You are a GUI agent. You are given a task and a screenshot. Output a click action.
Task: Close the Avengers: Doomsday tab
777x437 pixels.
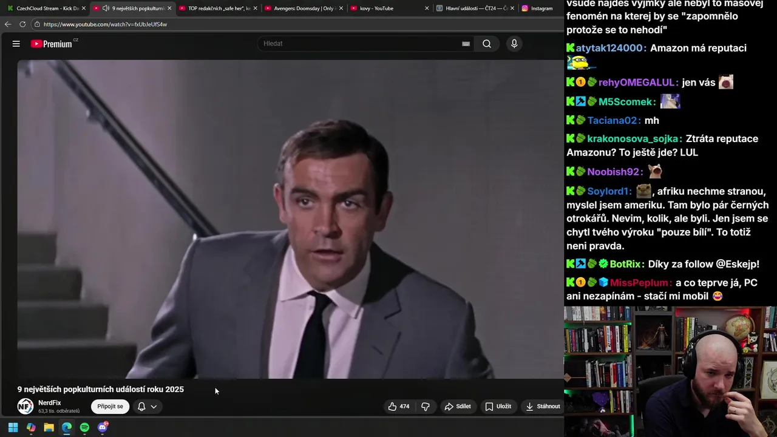(341, 8)
